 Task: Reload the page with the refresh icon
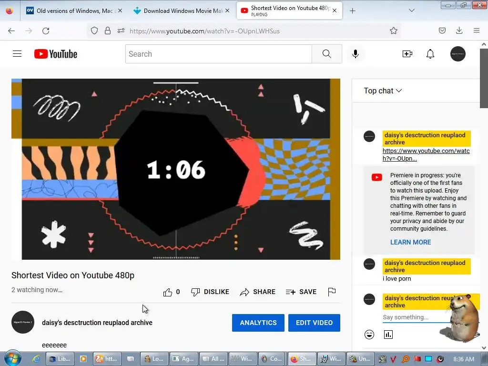[x=46, y=31]
